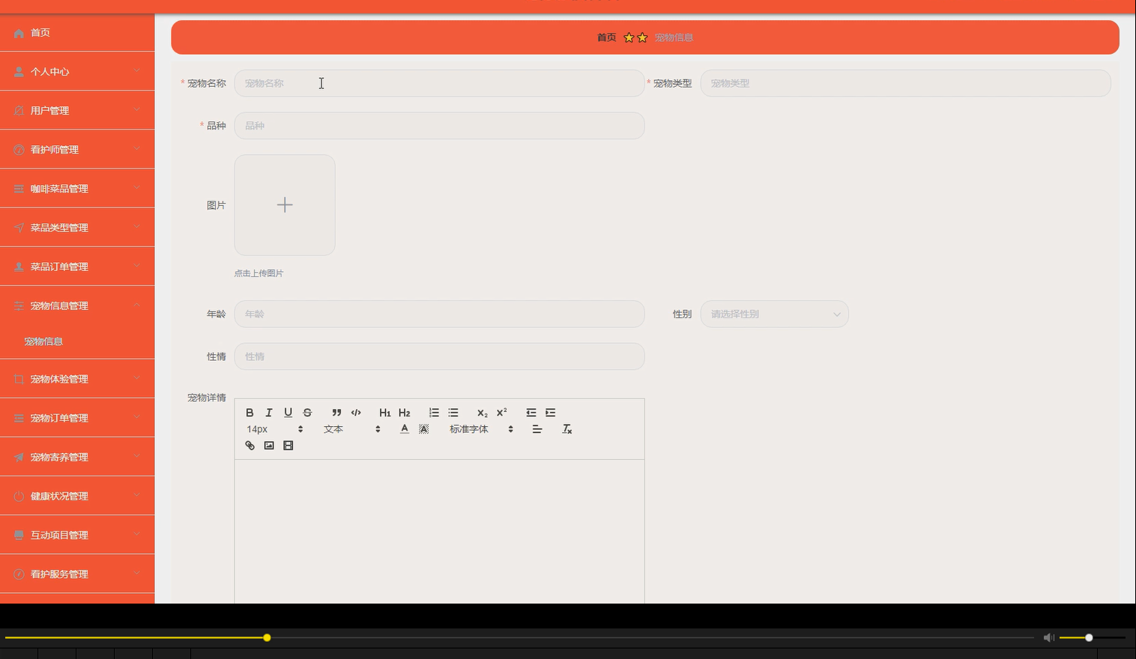Increase indent in the editor
Image resolution: width=1136 pixels, height=659 pixels.
click(x=551, y=413)
